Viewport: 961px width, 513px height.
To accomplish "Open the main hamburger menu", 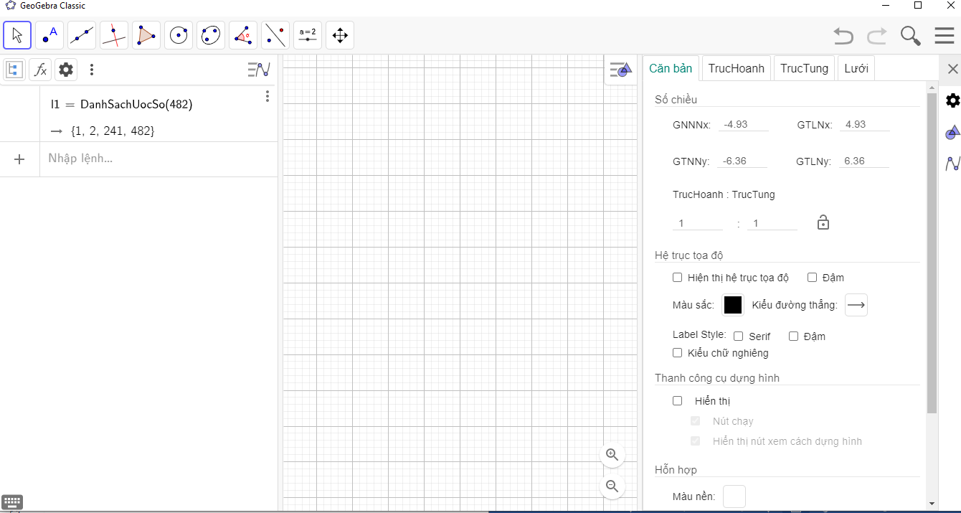I will (944, 36).
